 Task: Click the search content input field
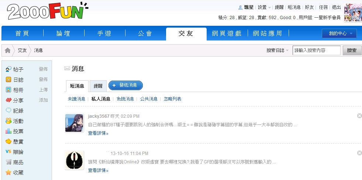[x=316, y=50]
